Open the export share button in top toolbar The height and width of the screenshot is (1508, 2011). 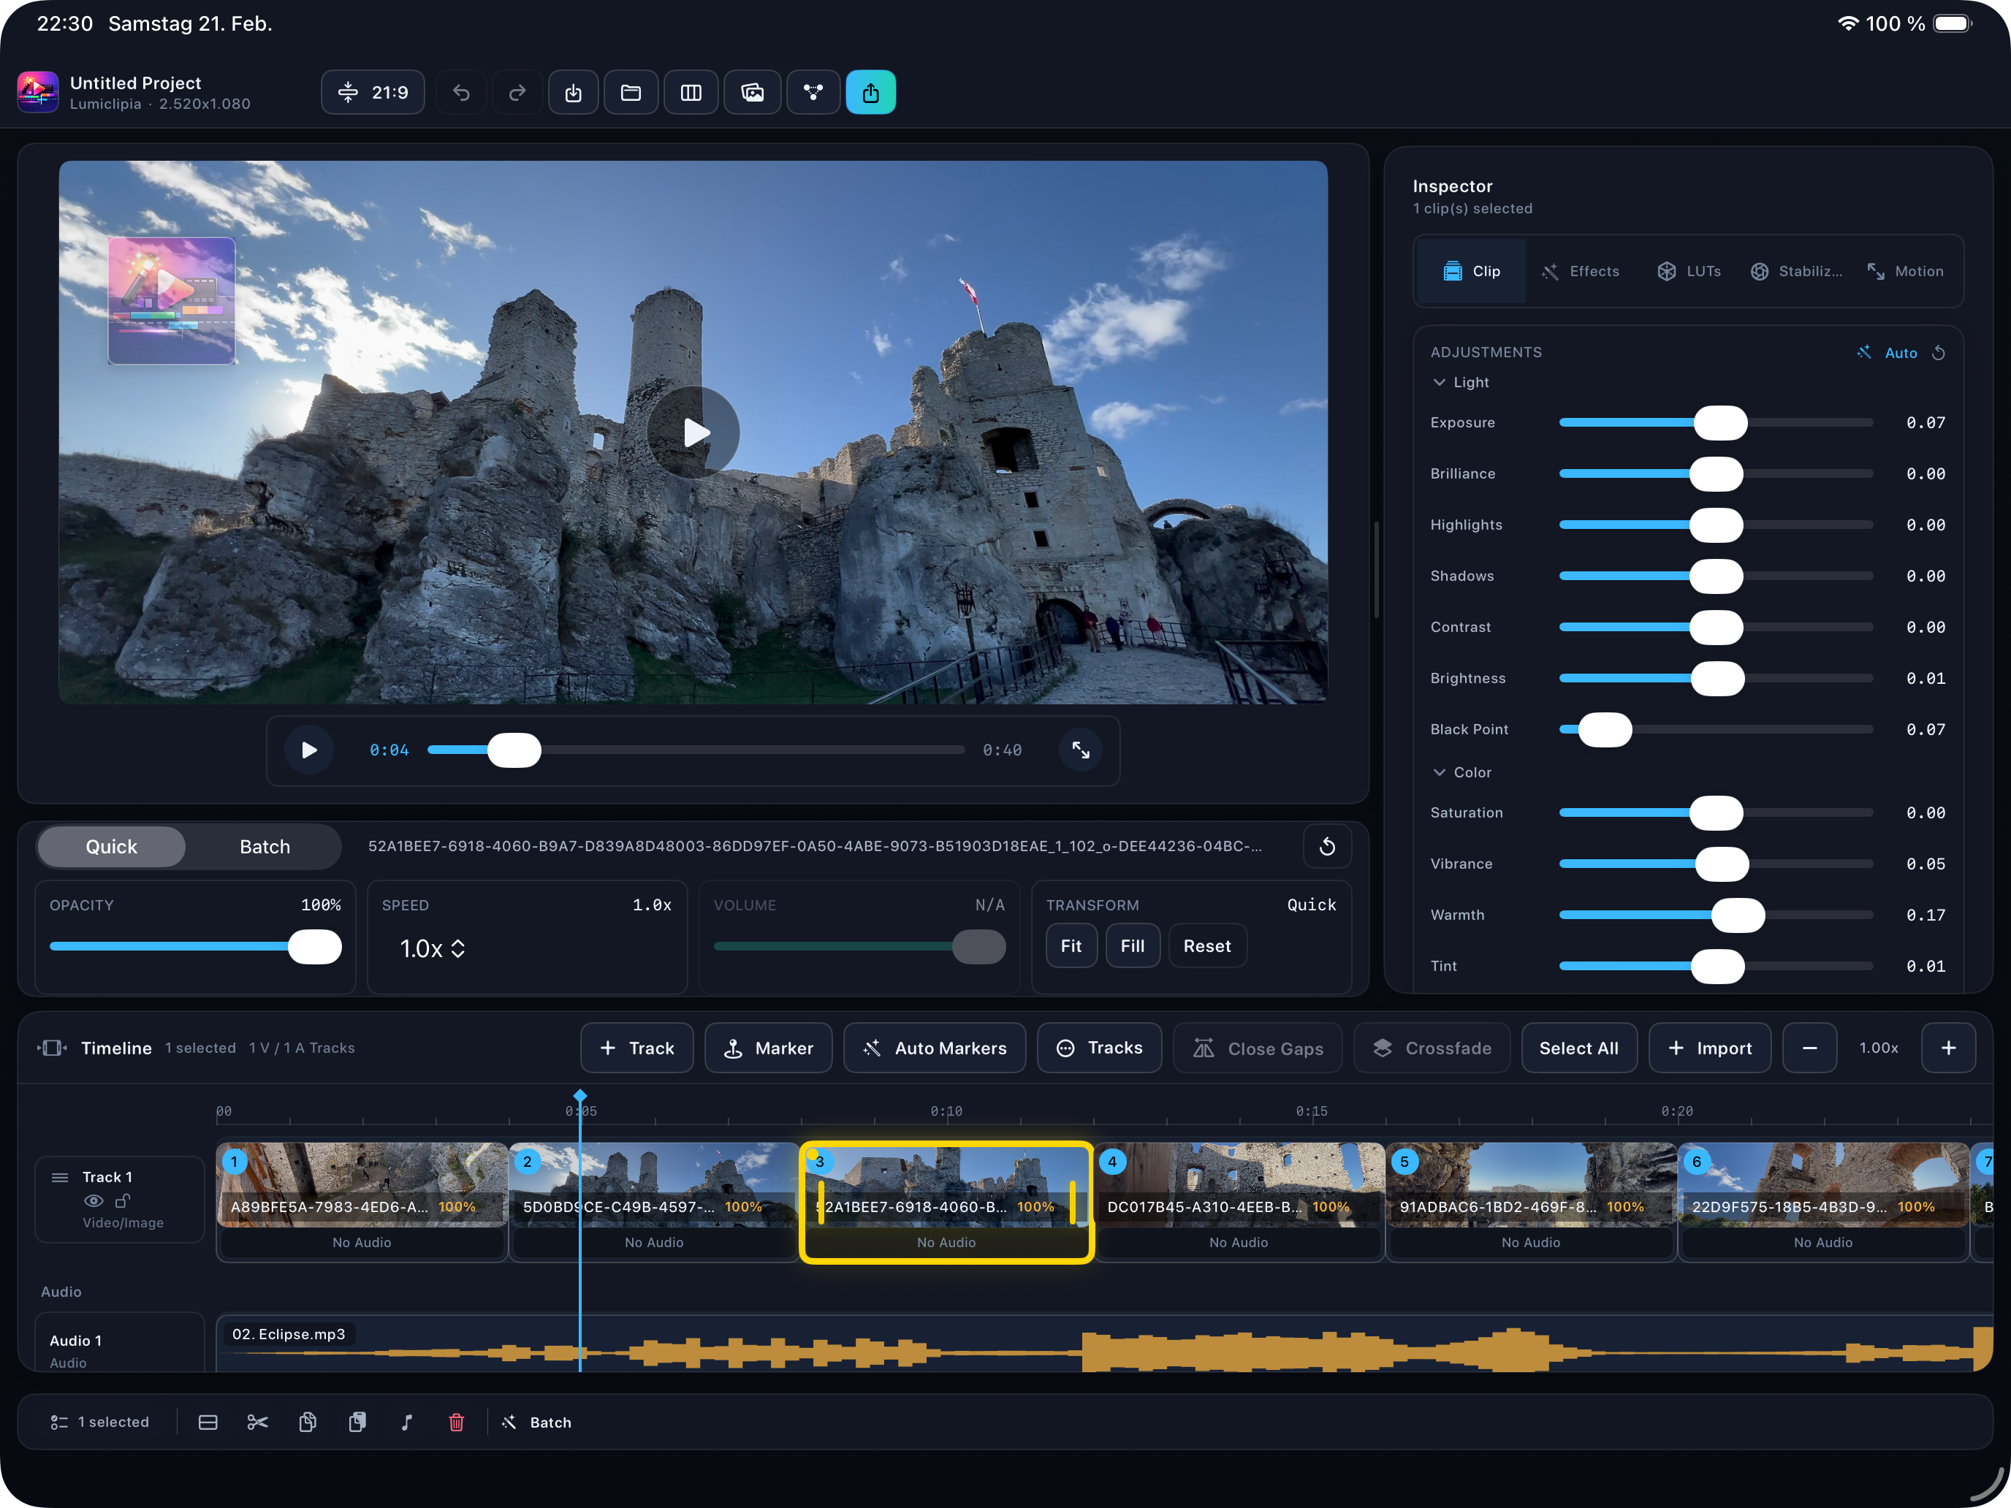click(x=871, y=92)
